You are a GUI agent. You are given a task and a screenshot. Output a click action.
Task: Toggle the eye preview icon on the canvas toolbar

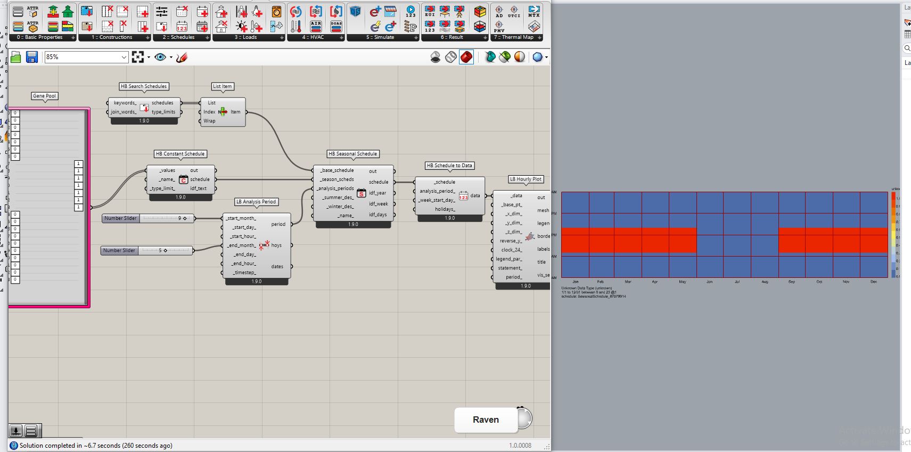[x=160, y=57]
